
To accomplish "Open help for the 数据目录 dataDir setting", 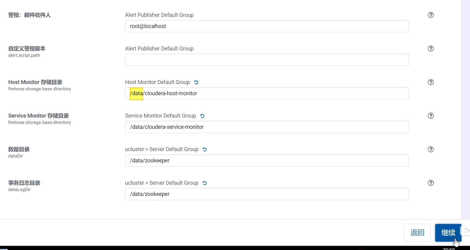I will click(x=431, y=149).
